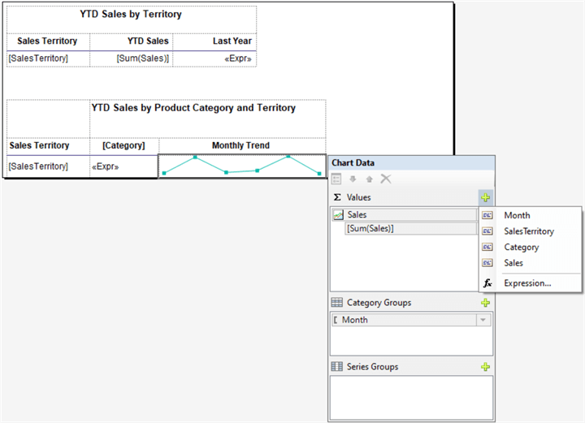Select Expression... from the popup menu
The height and width of the screenshot is (423, 585).
(526, 283)
